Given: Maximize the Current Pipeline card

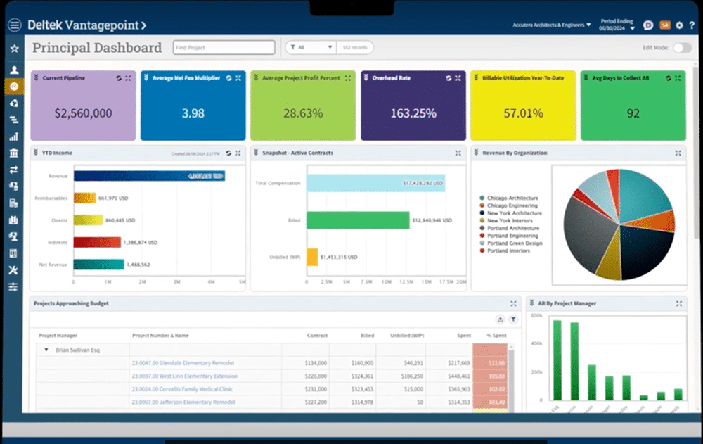Looking at the screenshot, I should [128, 78].
